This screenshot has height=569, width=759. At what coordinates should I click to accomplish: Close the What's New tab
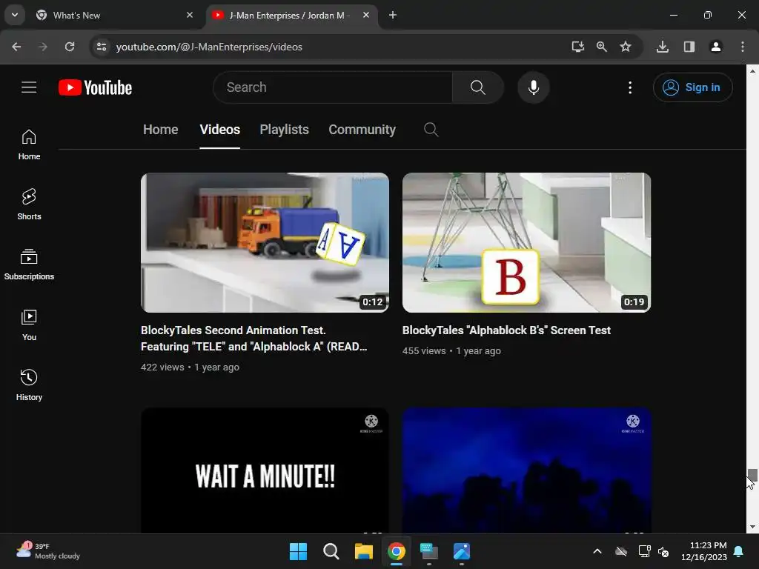pyautogui.click(x=190, y=15)
